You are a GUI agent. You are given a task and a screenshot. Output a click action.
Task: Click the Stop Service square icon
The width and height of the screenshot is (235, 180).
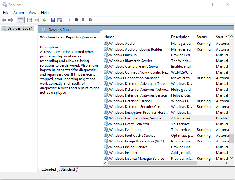click(x=76, y=20)
